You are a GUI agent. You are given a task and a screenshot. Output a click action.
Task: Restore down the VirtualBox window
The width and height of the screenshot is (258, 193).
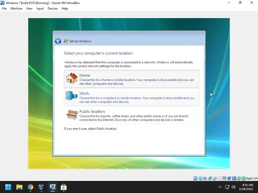point(240,3)
